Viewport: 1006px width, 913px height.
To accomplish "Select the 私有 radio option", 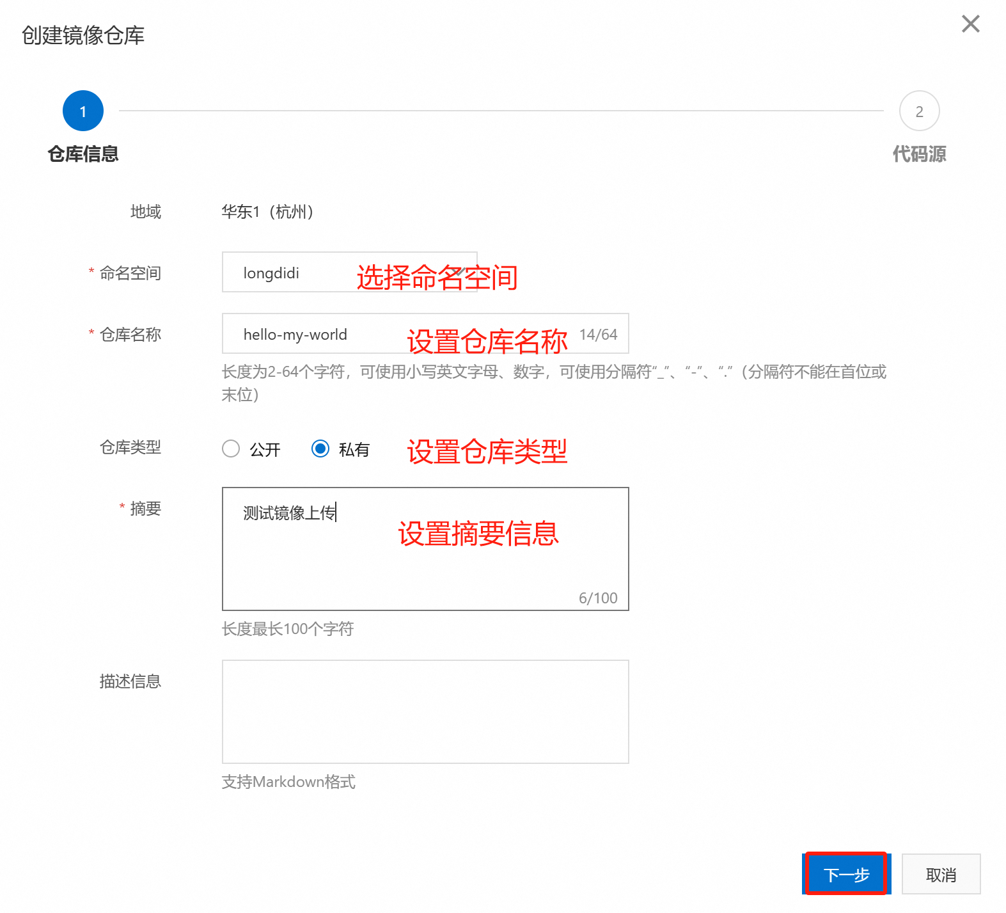I will coord(320,449).
